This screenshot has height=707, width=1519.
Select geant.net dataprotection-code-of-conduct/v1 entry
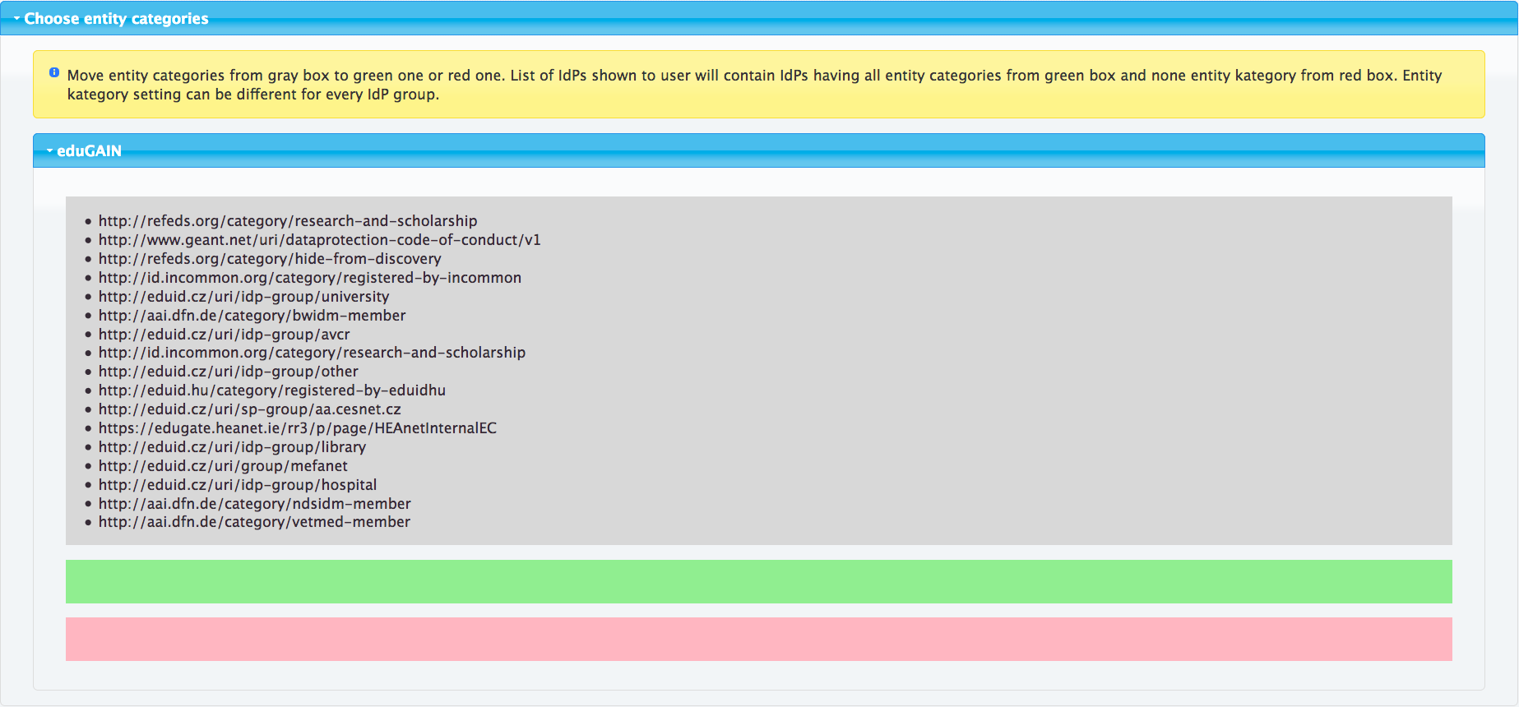pyautogui.click(x=319, y=240)
